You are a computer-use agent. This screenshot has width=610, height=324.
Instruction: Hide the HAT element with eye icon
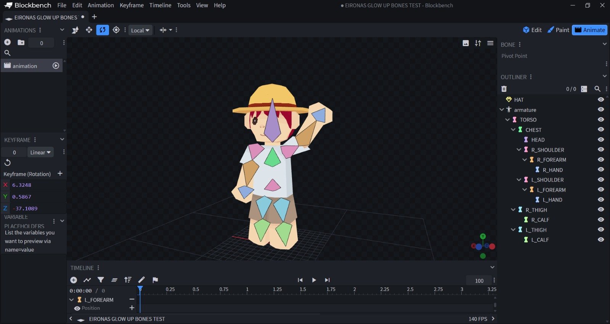click(601, 99)
